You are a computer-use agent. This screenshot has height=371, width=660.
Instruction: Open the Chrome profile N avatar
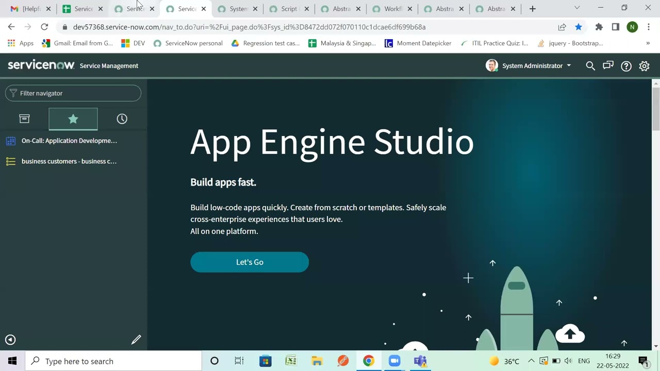[x=632, y=27]
